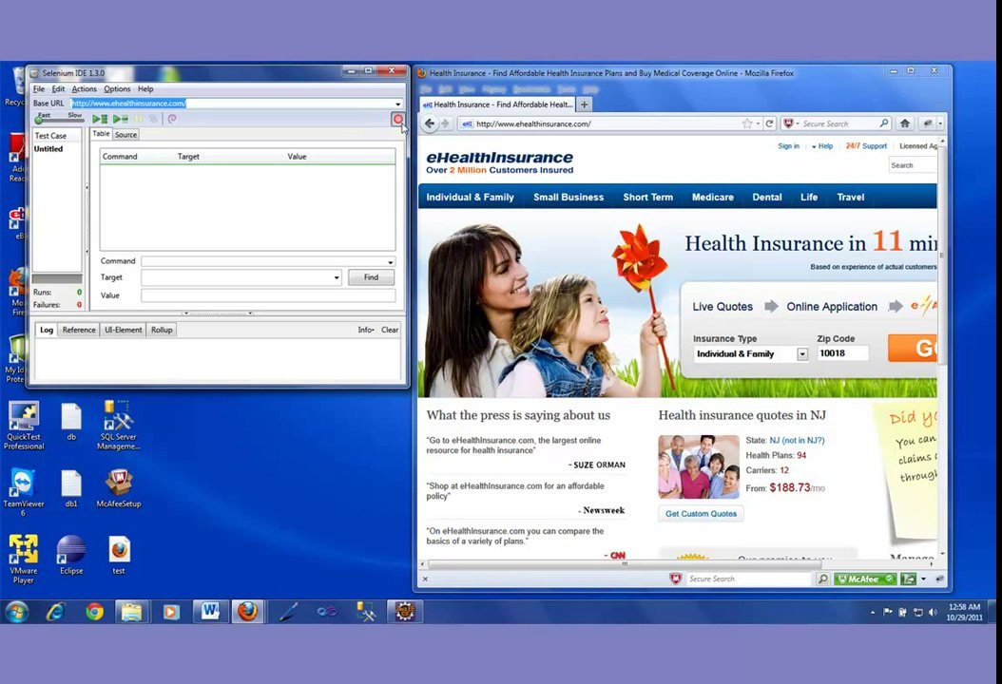The height and width of the screenshot is (684, 1002).
Task: Open Word from the taskbar
Action: (209, 611)
